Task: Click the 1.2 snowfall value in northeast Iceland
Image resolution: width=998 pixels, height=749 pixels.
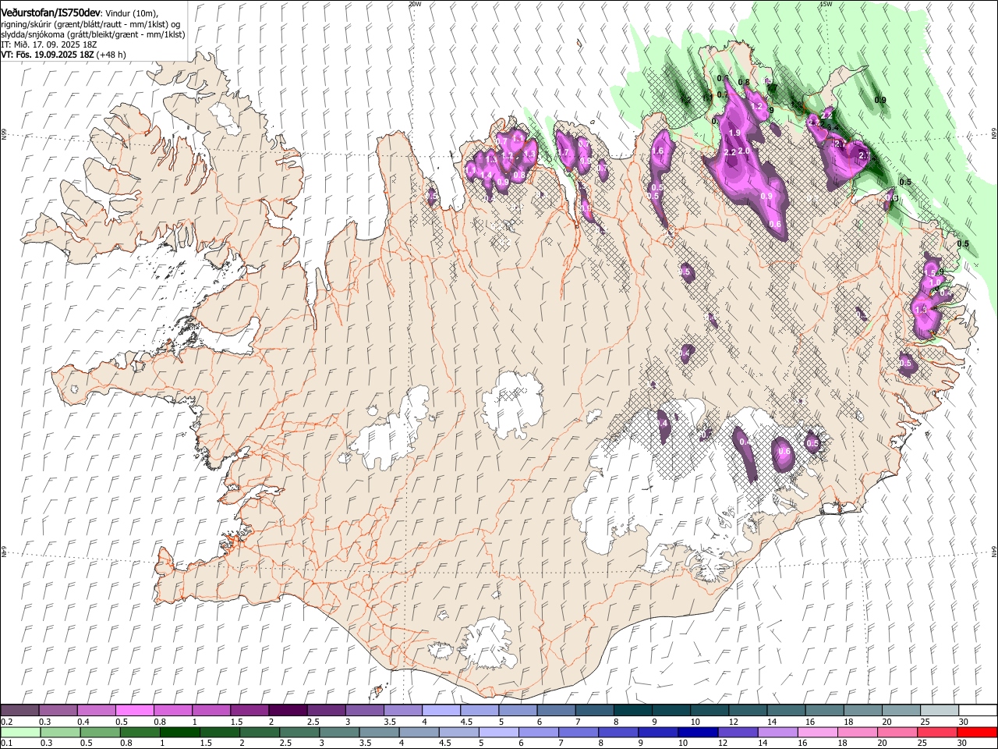Action: tap(756, 107)
